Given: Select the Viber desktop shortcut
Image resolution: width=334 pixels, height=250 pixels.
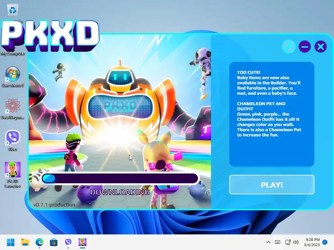Looking at the screenshot, I should tap(13, 141).
